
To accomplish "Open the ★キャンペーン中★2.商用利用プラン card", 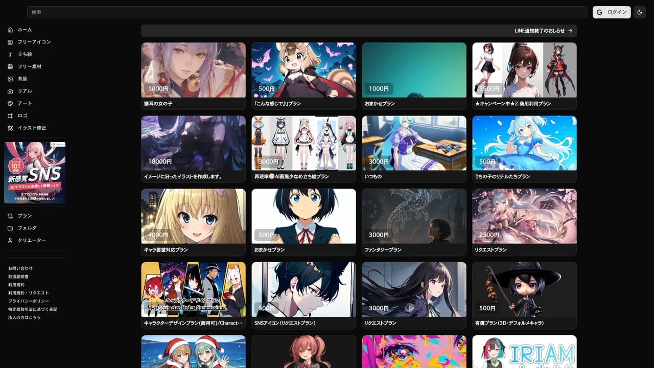I will coord(524,76).
